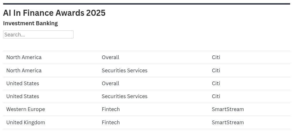Select Securities Services in the United States row

(124, 96)
